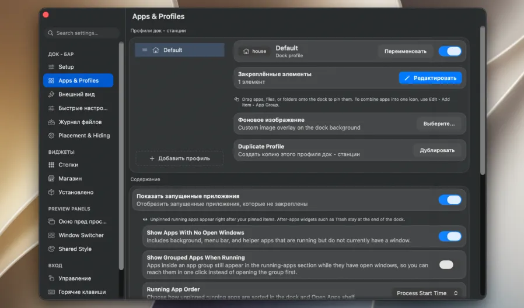Click the main panel vertical scrollbar

[482, 100]
